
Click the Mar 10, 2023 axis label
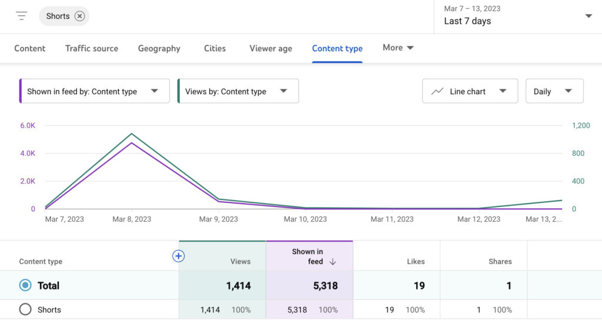coord(305,219)
